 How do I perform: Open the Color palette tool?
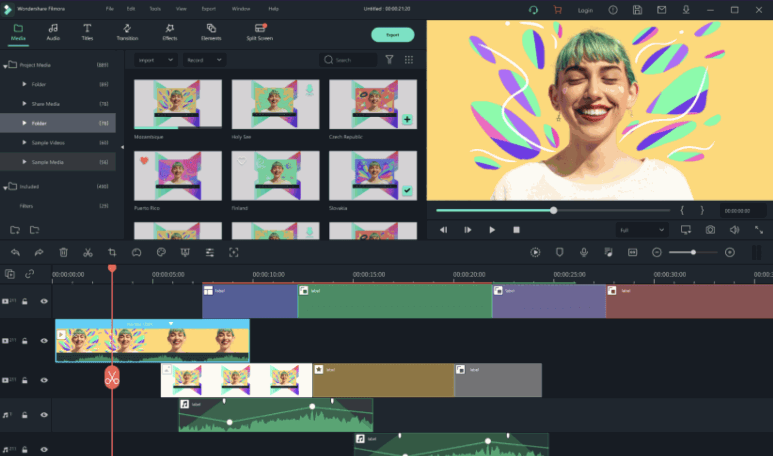point(161,252)
